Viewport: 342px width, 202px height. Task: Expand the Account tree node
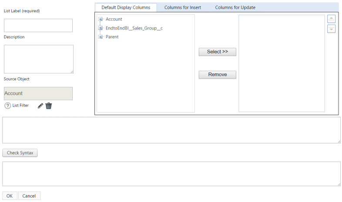[101, 19]
